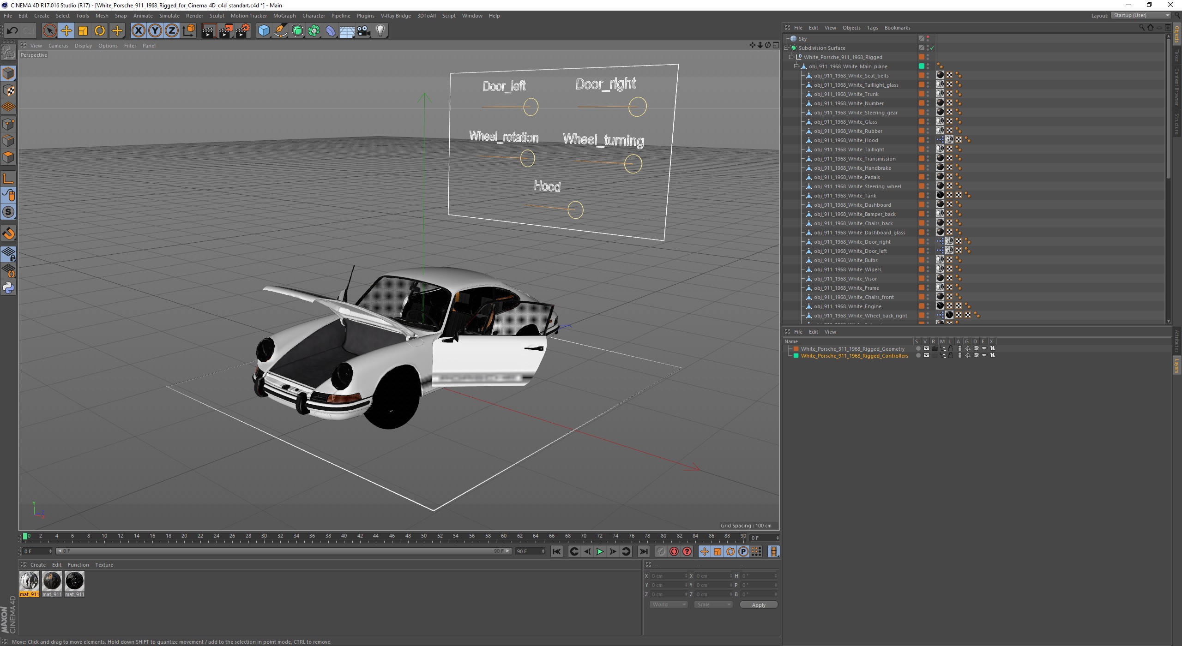Select obj_911_1968_White_Hood in object tree
This screenshot has width=1182, height=646.
tap(846, 140)
